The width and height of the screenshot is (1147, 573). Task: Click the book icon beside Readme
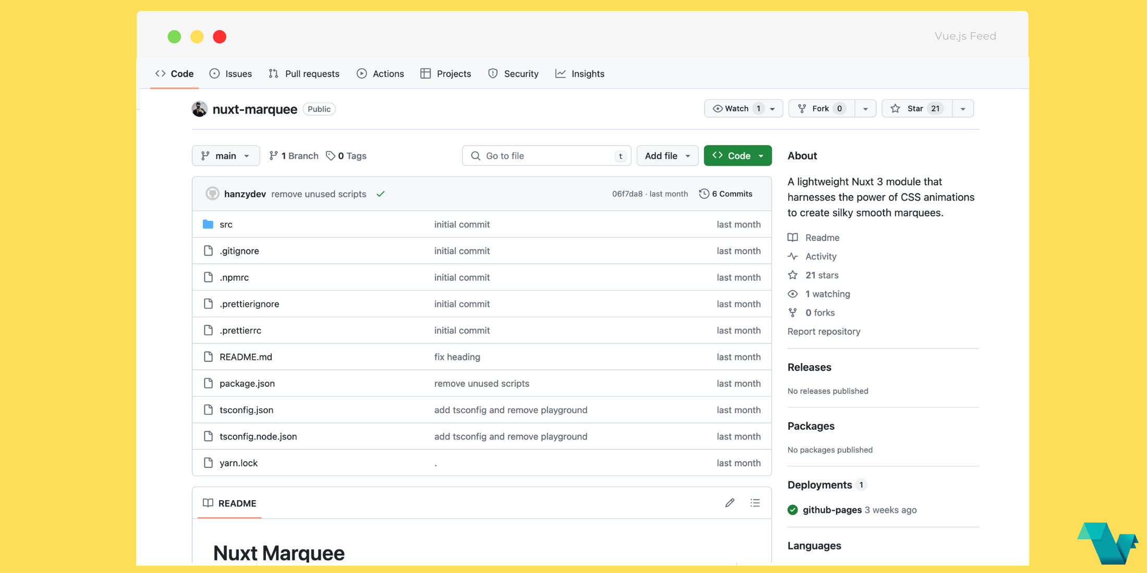792,238
